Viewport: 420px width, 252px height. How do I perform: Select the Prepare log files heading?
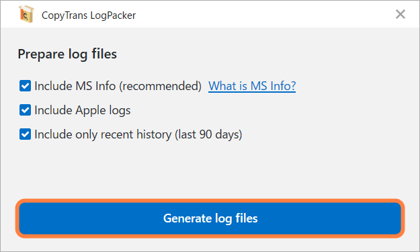point(67,54)
